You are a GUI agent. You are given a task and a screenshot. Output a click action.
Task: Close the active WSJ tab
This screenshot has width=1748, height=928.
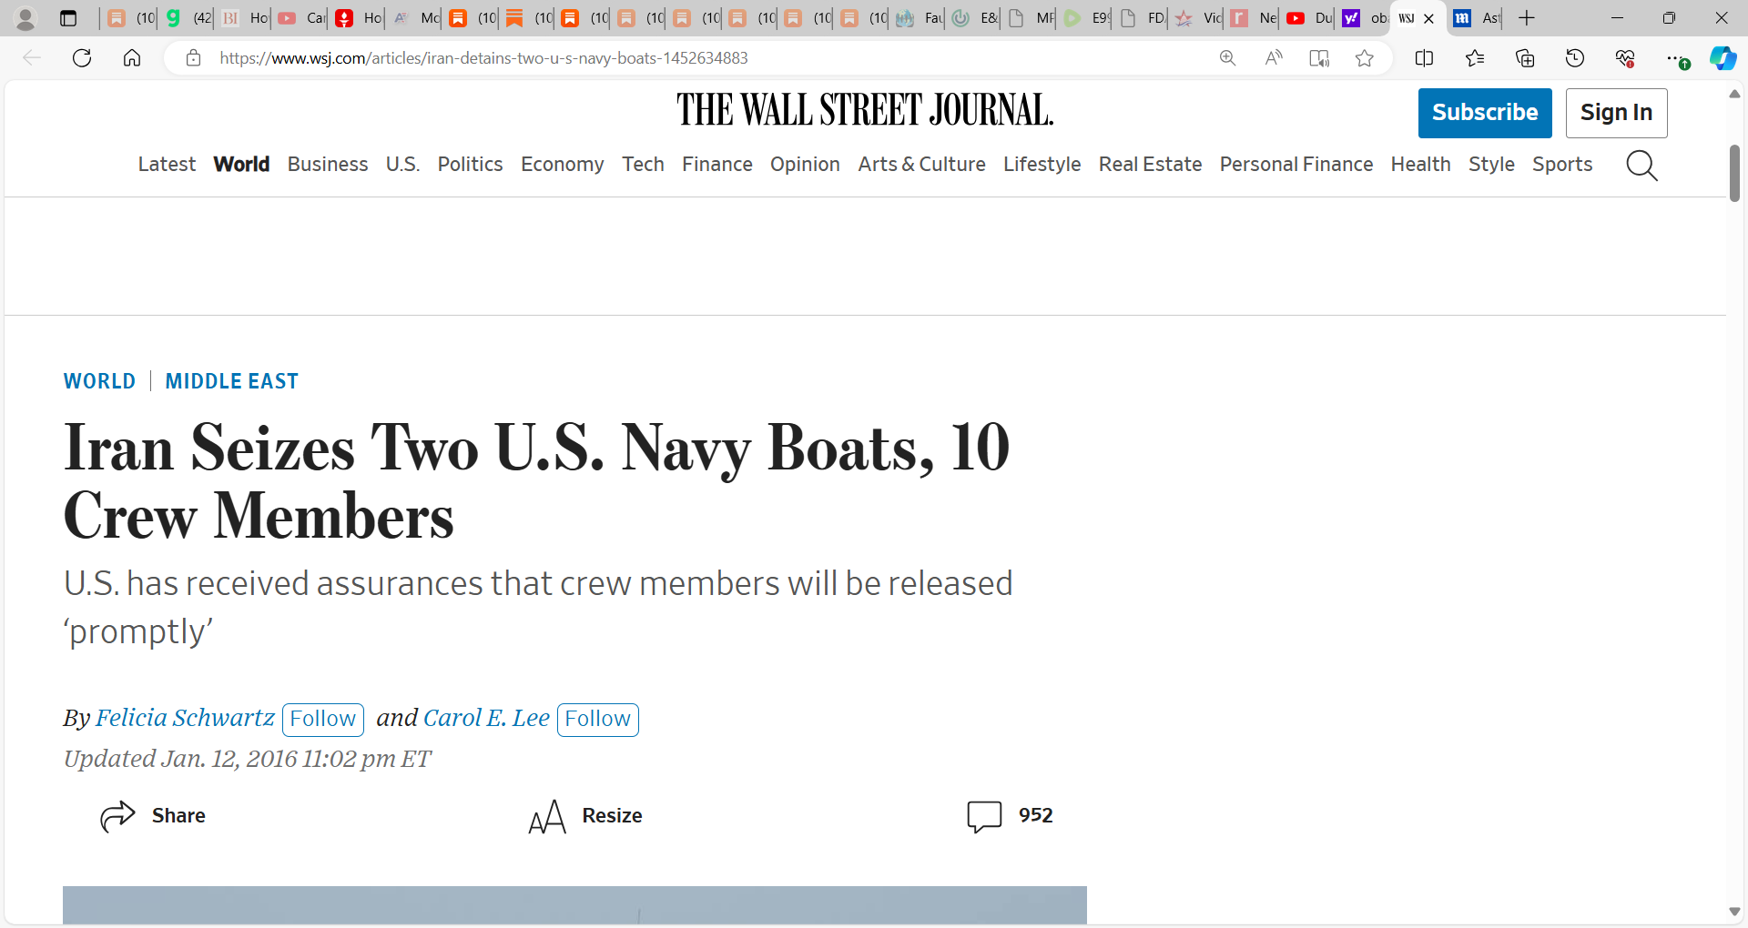(1428, 18)
